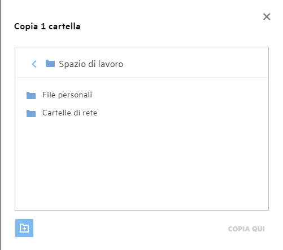Confirm with the COPIA QUI button

pos(246,229)
